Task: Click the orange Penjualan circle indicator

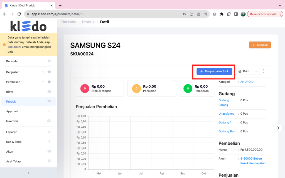Action: 136,88
